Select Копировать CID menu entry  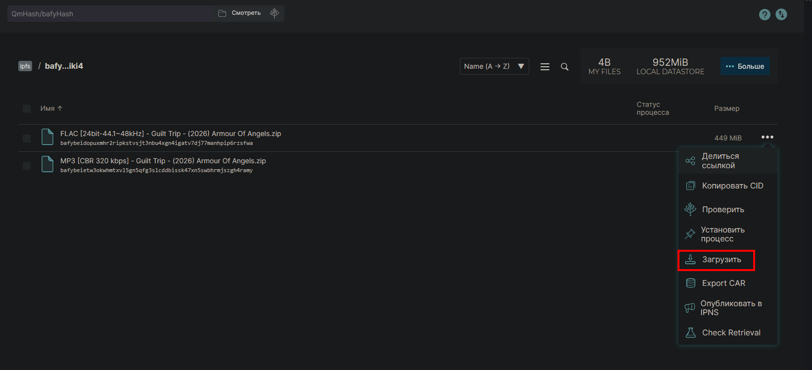click(x=728, y=186)
